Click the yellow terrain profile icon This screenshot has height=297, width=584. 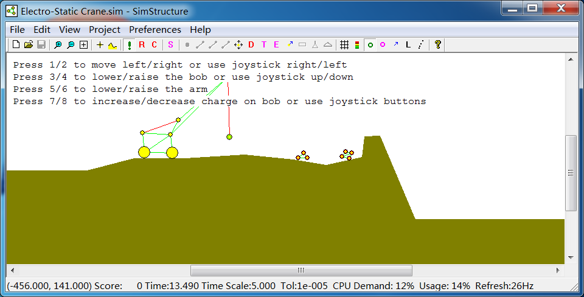(112, 44)
